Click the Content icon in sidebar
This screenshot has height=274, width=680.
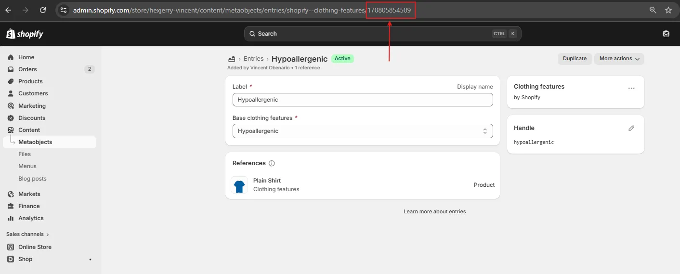(11, 130)
